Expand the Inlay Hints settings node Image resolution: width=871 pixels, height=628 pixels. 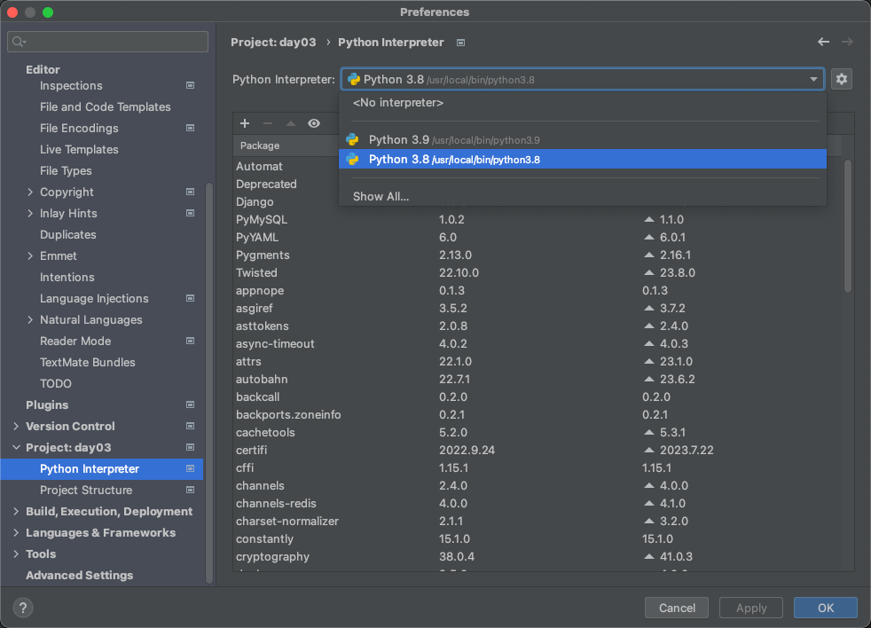coord(30,213)
